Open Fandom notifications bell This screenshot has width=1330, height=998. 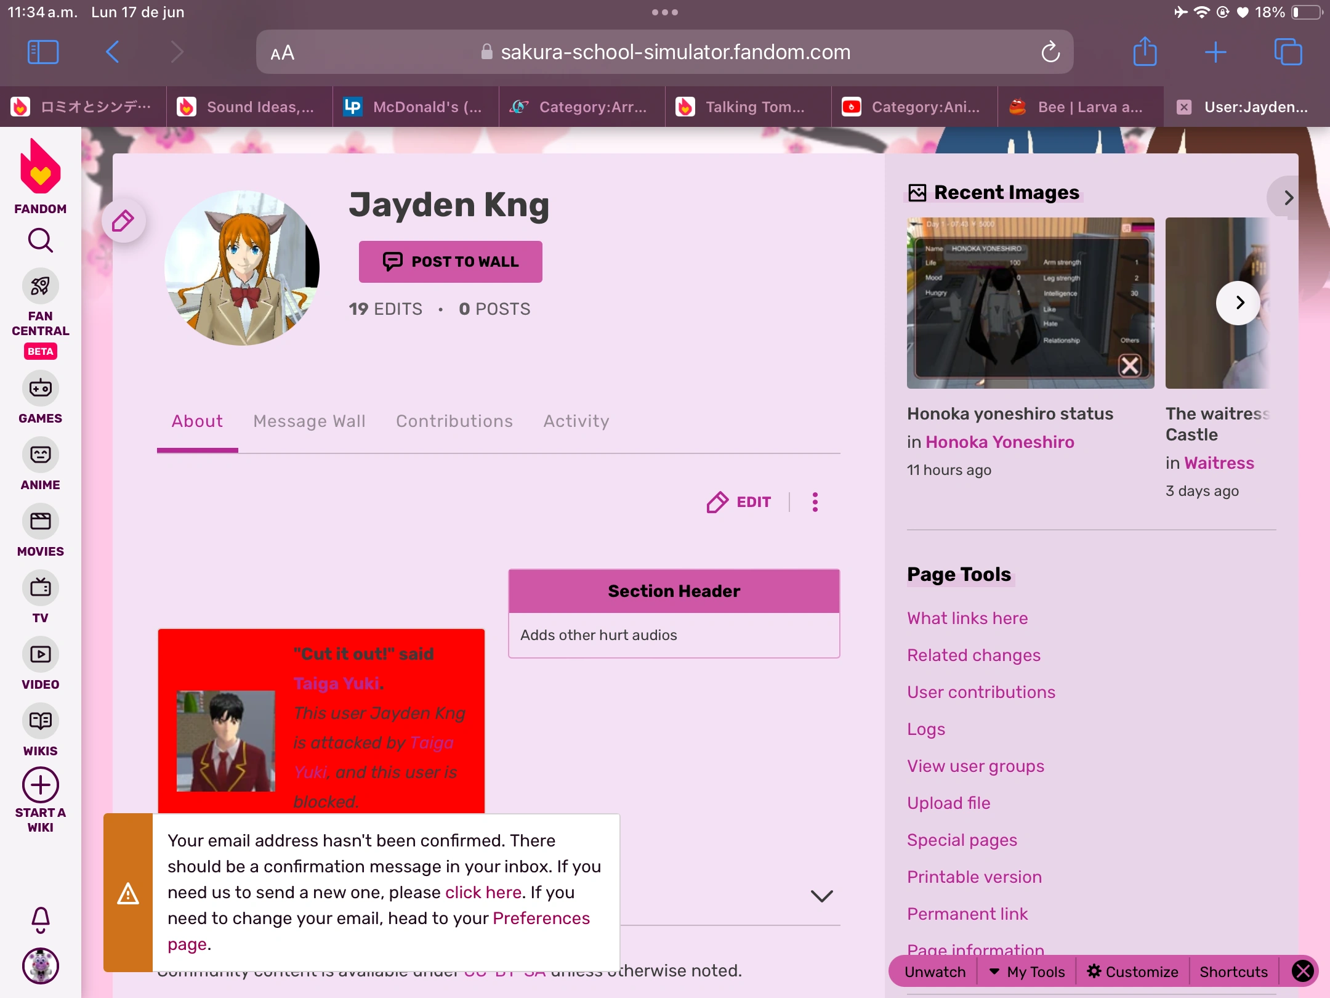coord(39,920)
